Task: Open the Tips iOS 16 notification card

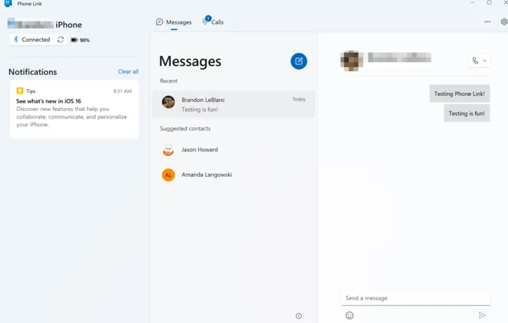Action: (x=74, y=109)
